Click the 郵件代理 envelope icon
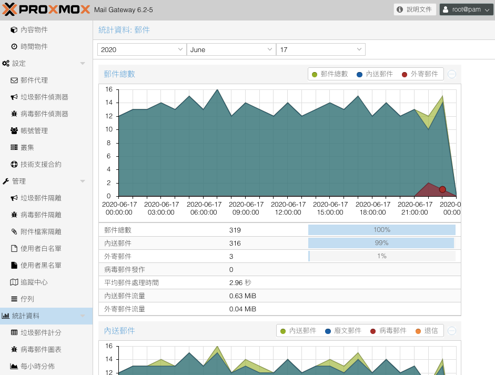This screenshot has width=495, height=375. (14, 80)
